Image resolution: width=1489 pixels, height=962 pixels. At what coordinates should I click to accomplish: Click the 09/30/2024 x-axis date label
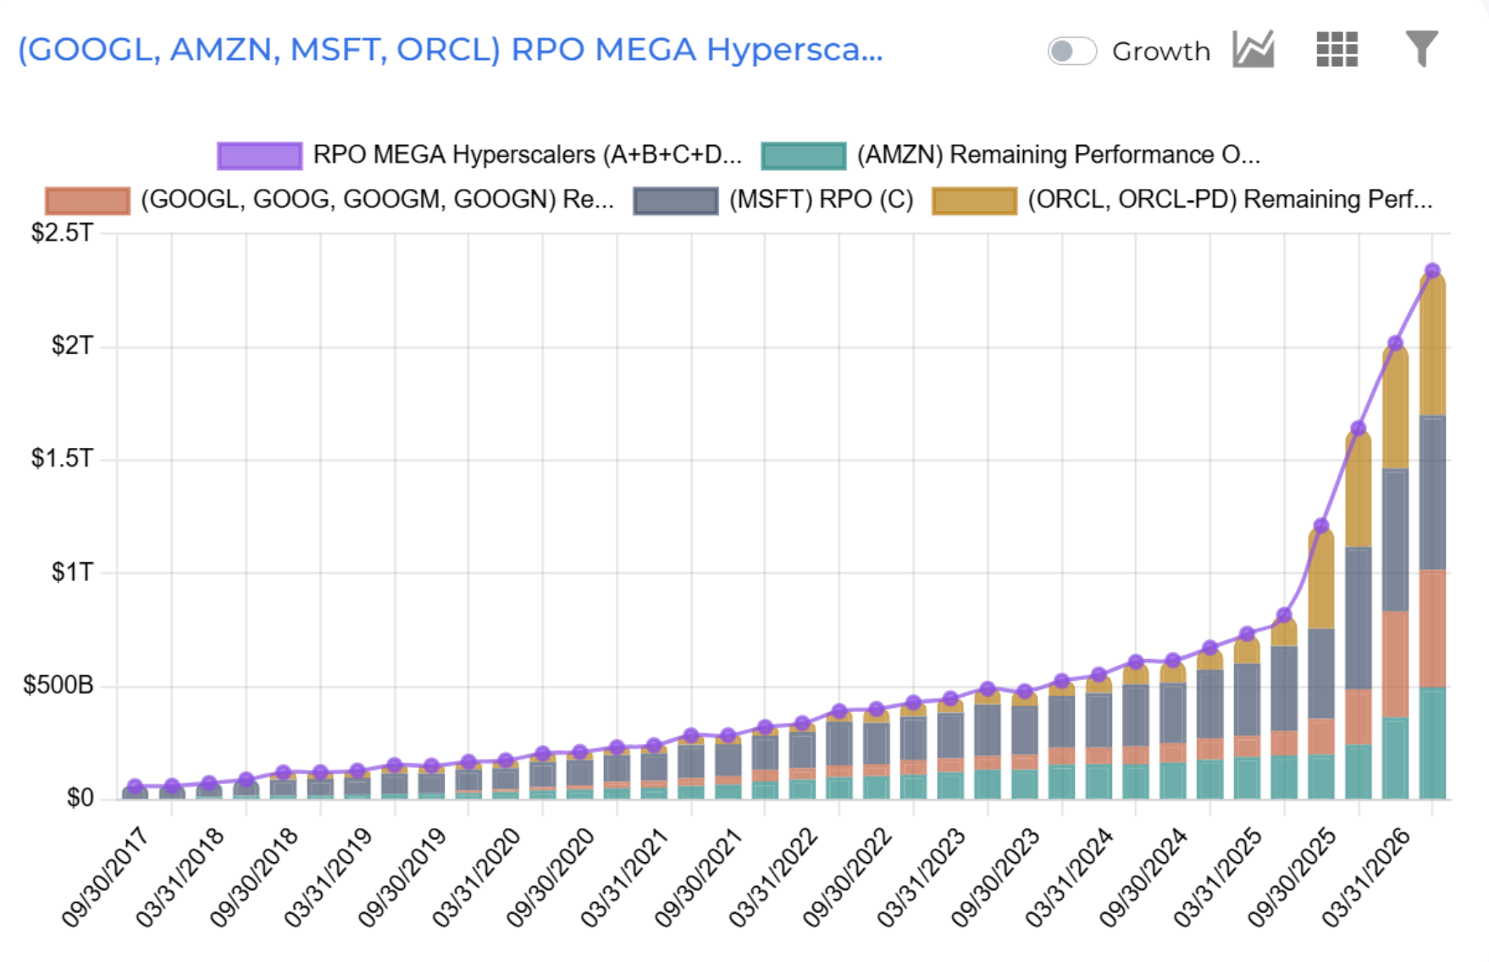tap(1143, 877)
